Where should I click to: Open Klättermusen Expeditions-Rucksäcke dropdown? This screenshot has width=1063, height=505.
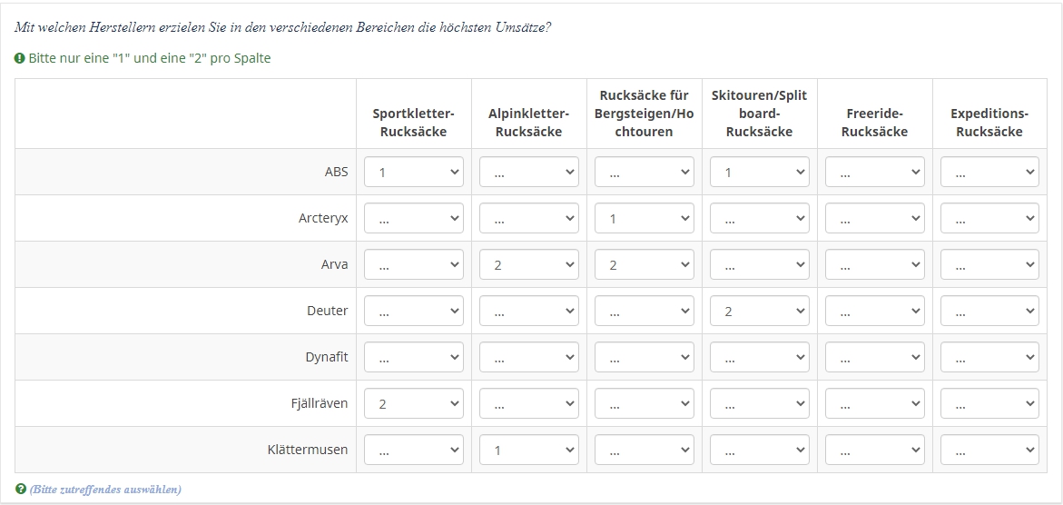989,450
